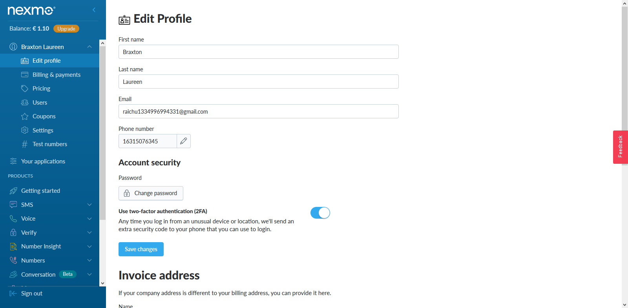Viewport: 628px width, 308px height.
Task: Click the Getting started rocket icon
Action: tap(13, 191)
